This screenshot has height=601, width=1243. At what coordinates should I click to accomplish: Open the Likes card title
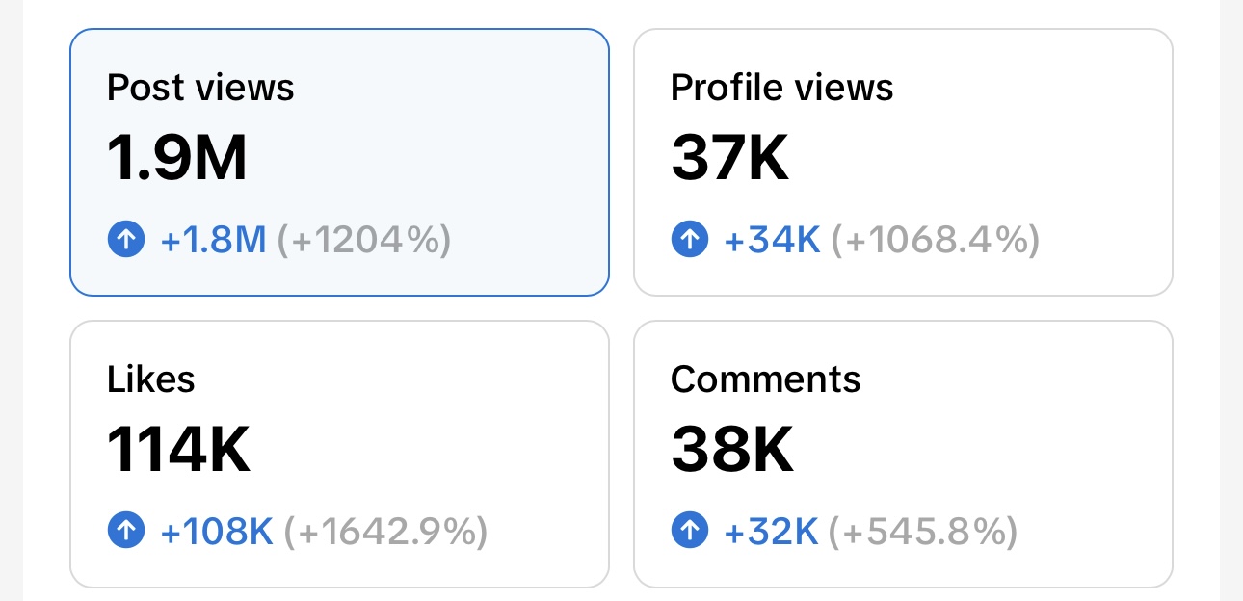(x=151, y=379)
